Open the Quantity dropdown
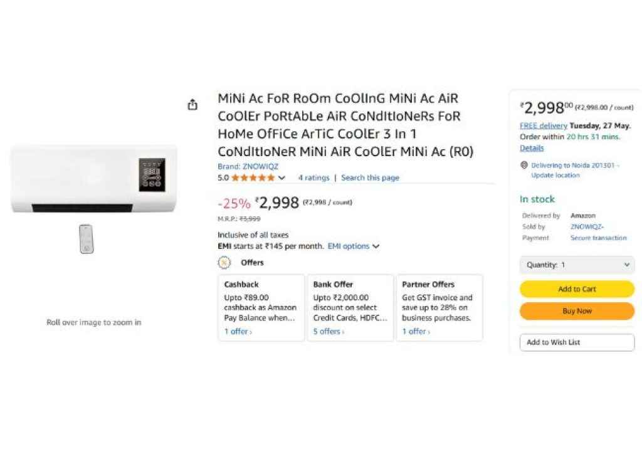Screen dimensions: 642x474 coord(577,265)
